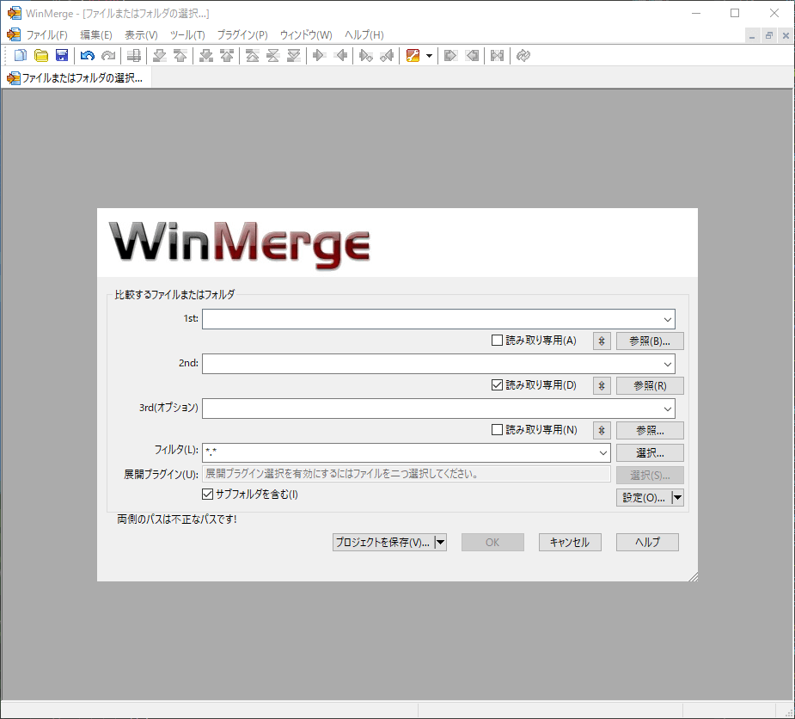Click the Copy to right icon
Screen dimensions: 795x719
(319, 55)
